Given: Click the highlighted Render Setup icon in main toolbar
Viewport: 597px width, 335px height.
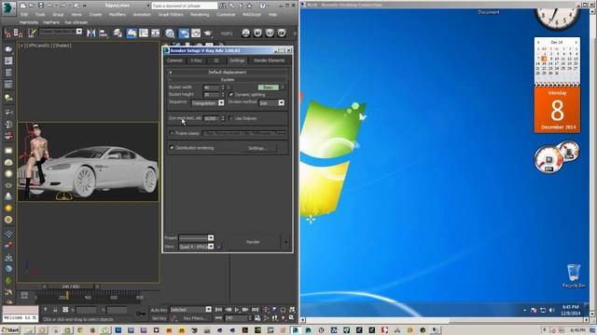Looking at the screenshot, I should pos(184,33).
